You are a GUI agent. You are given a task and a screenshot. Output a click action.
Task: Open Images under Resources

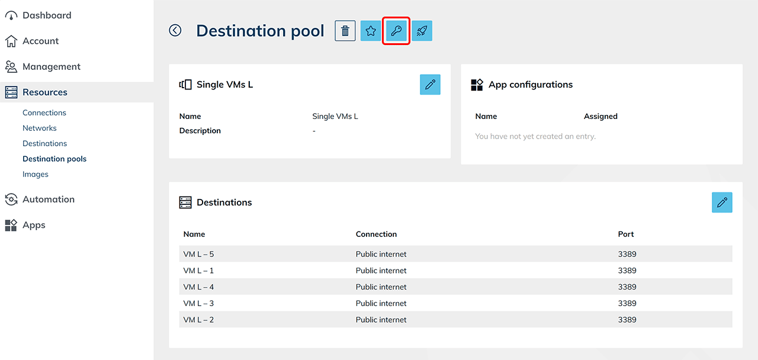pyautogui.click(x=36, y=174)
